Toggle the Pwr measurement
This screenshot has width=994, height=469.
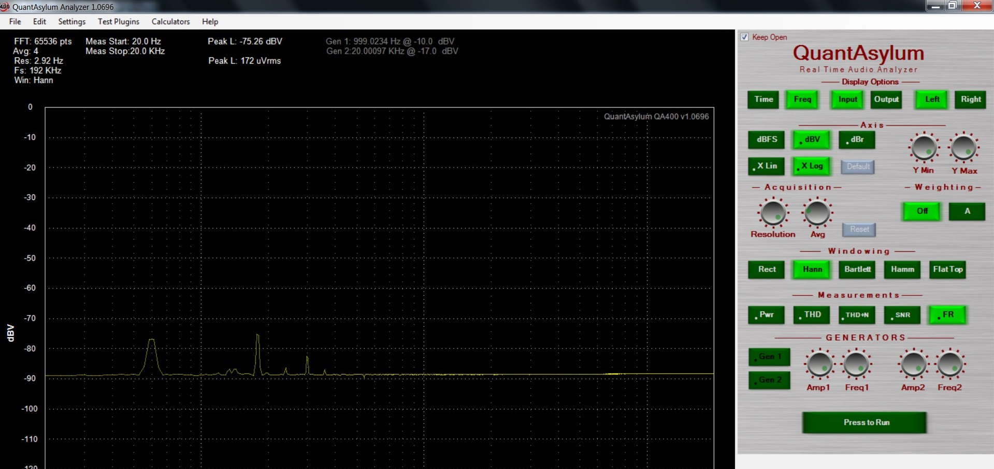click(x=767, y=315)
